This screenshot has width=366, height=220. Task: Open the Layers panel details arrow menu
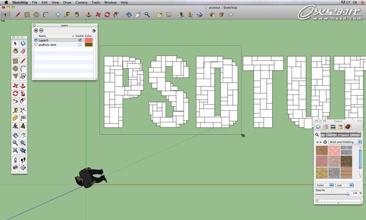94,31
